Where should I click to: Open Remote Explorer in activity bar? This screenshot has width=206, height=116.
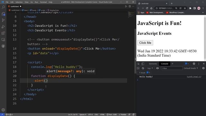pyautogui.click(x=3, y=39)
